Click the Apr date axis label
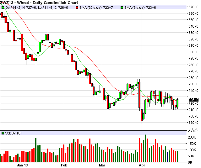 (x=142, y=165)
